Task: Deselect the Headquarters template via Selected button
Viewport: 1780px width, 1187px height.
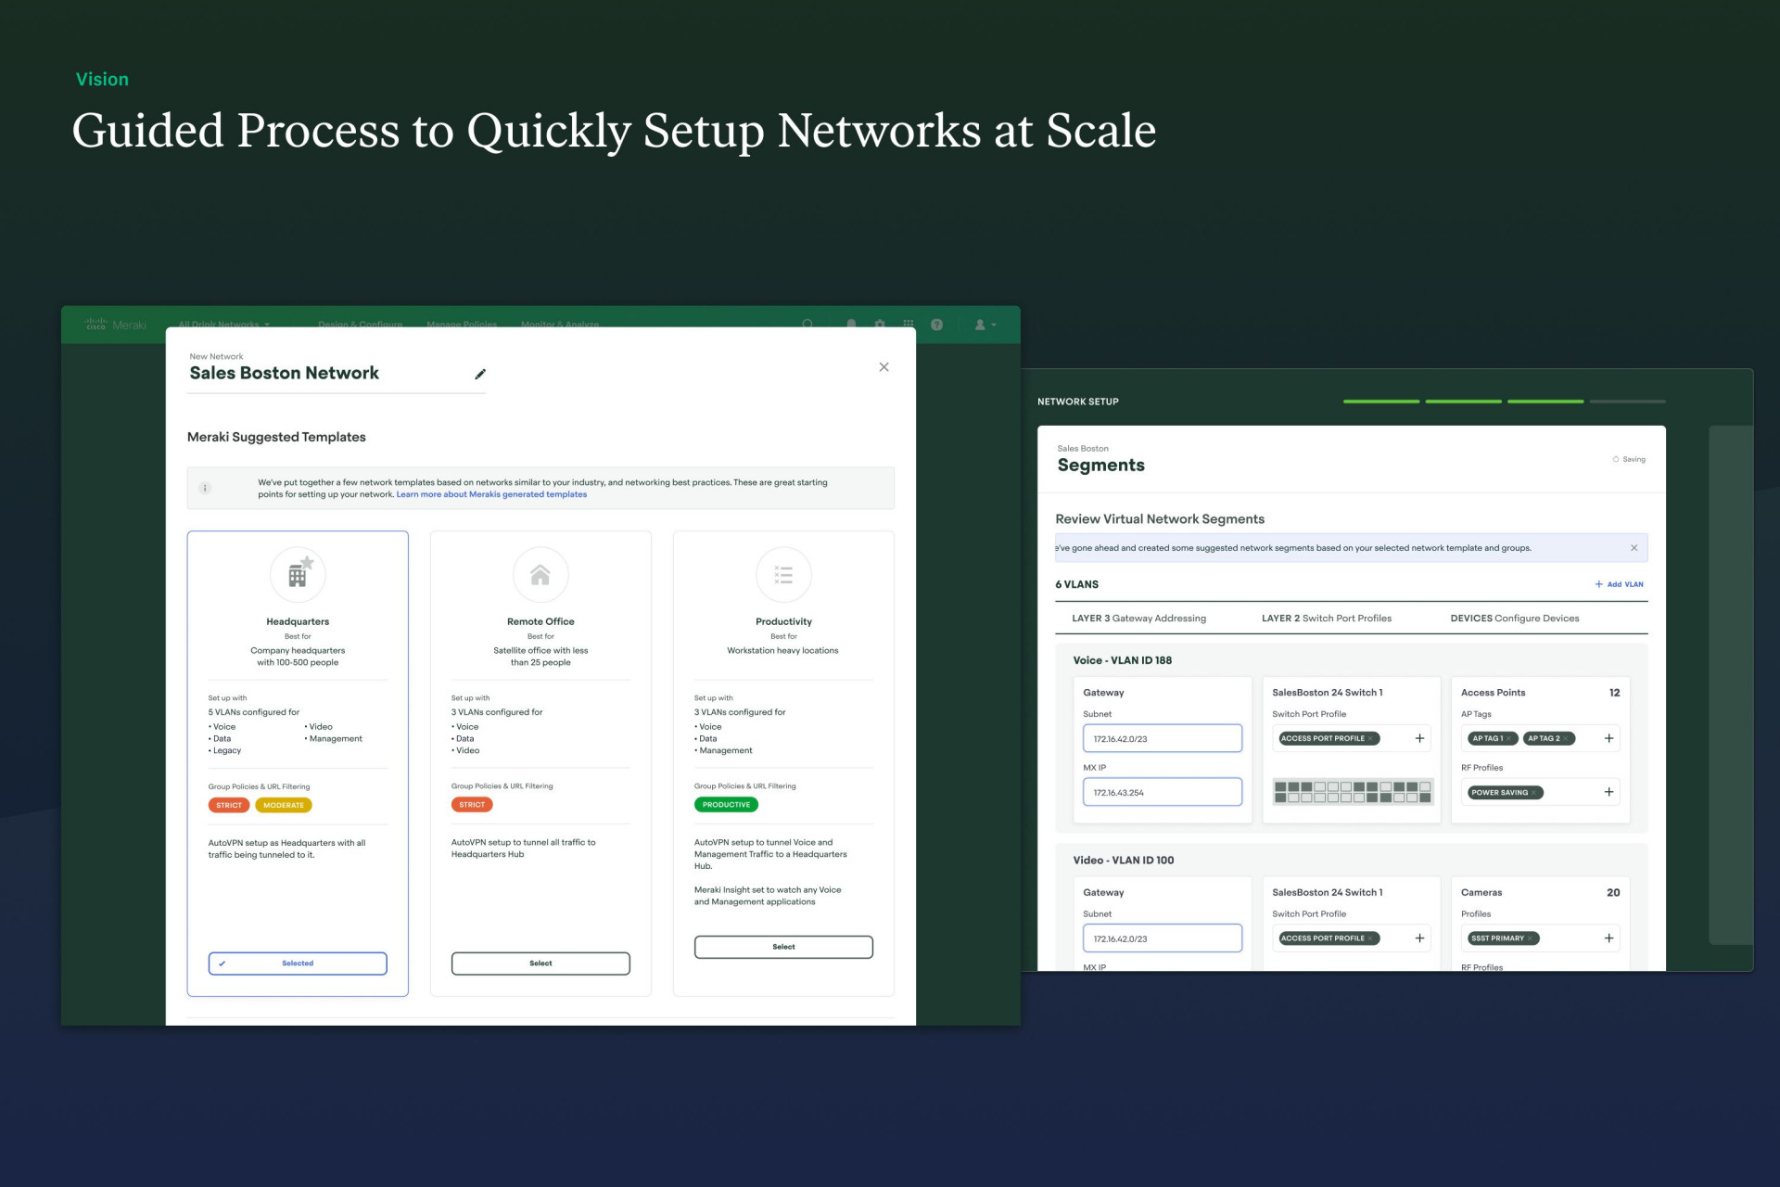Action: click(x=298, y=964)
